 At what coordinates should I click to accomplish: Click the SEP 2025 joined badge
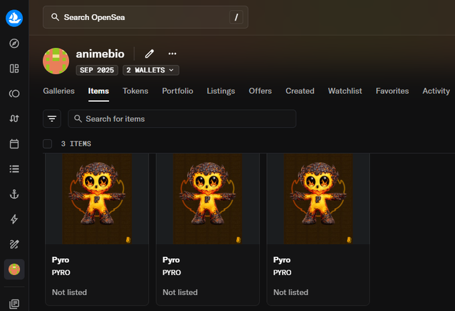(97, 70)
